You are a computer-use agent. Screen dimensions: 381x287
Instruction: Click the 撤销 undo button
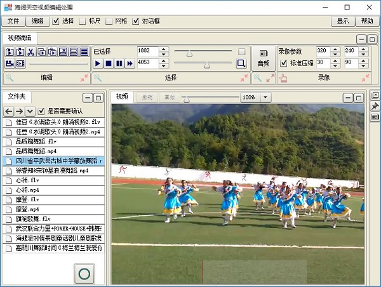[147, 97]
